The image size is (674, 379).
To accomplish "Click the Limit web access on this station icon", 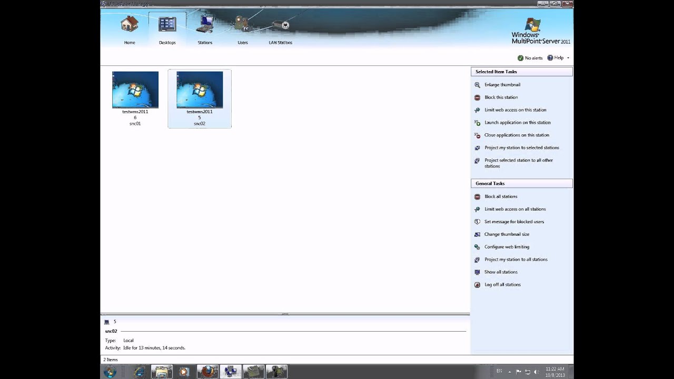I will click(477, 110).
